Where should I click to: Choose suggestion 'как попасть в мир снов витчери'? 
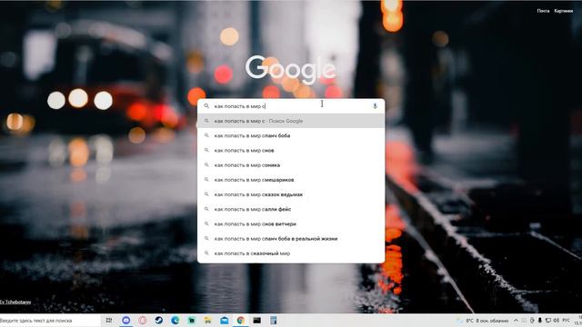pyautogui.click(x=291, y=224)
